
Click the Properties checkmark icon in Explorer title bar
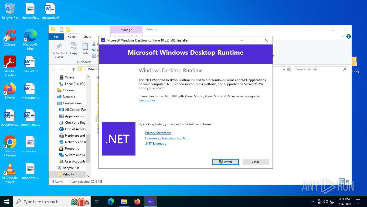62,29
